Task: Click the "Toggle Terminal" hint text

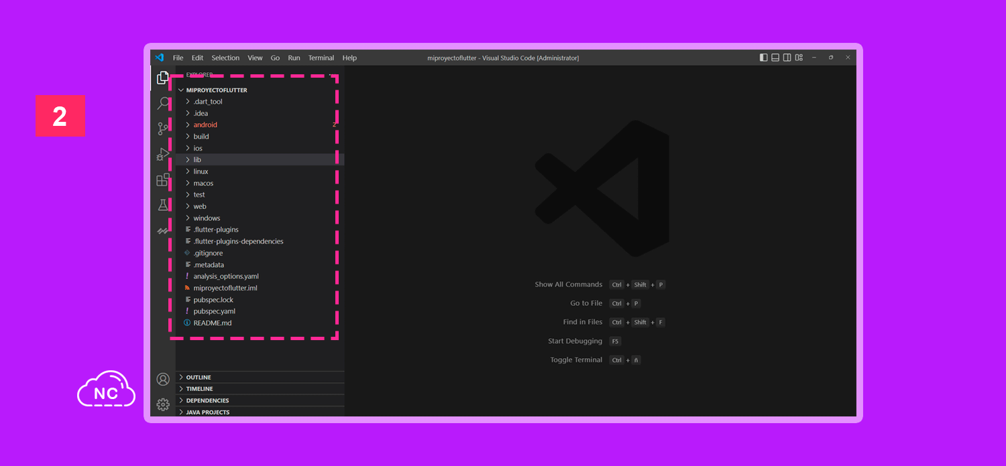Action: pos(577,360)
